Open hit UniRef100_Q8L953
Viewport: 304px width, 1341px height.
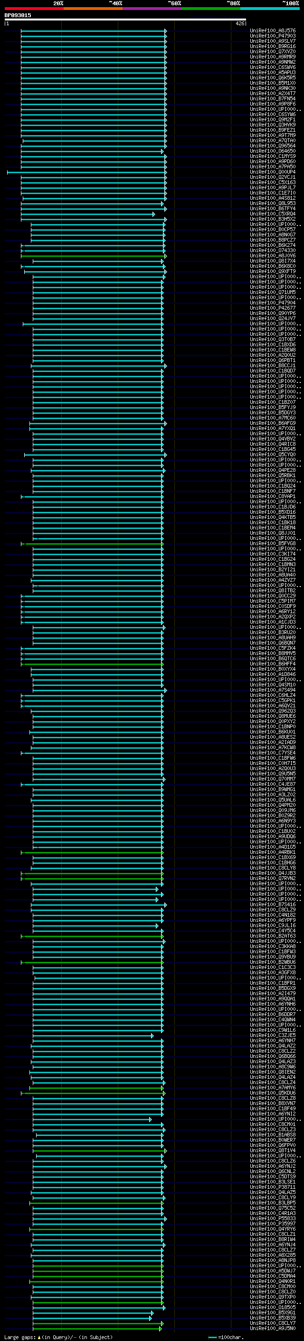coord(273,204)
